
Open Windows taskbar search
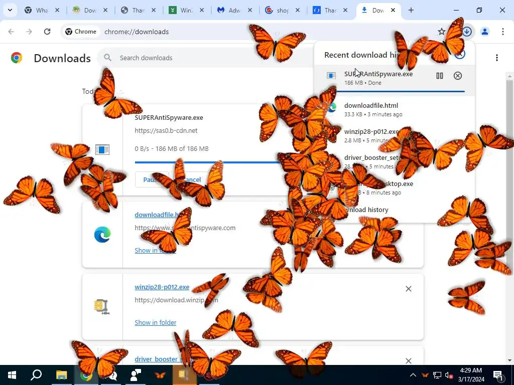pyautogui.click(x=36, y=375)
